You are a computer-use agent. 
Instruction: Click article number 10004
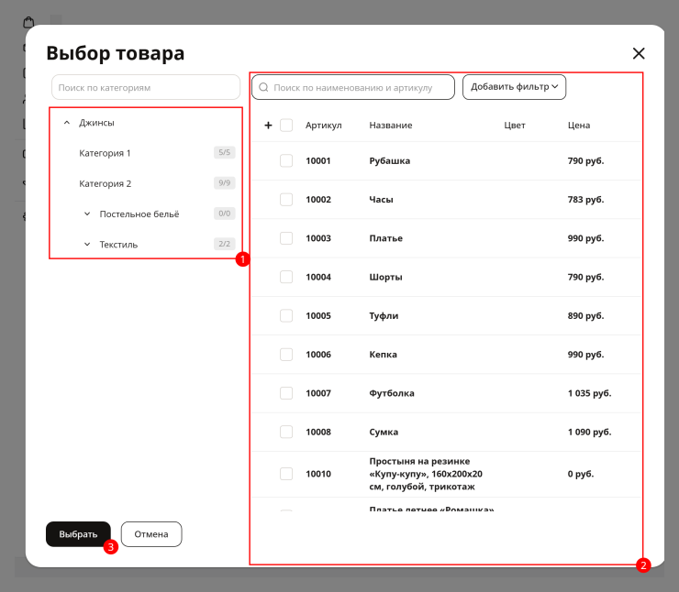tap(318, 277)
